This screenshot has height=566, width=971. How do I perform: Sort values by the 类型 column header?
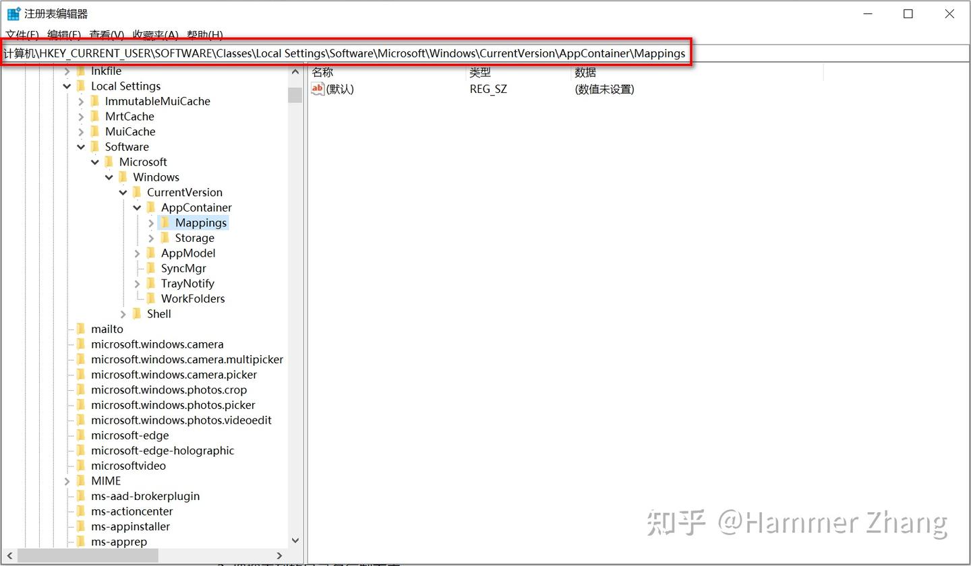488,71
